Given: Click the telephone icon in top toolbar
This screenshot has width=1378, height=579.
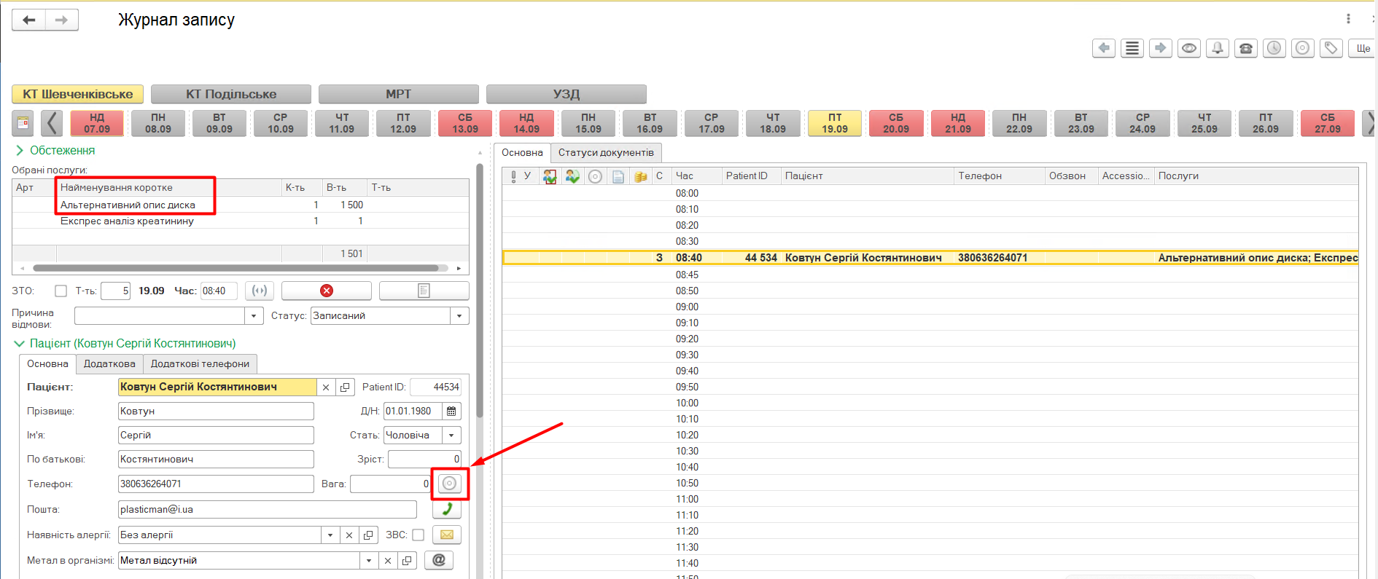Looking at the screenshot, I should pyautogui.click(x=1245, y=48).
